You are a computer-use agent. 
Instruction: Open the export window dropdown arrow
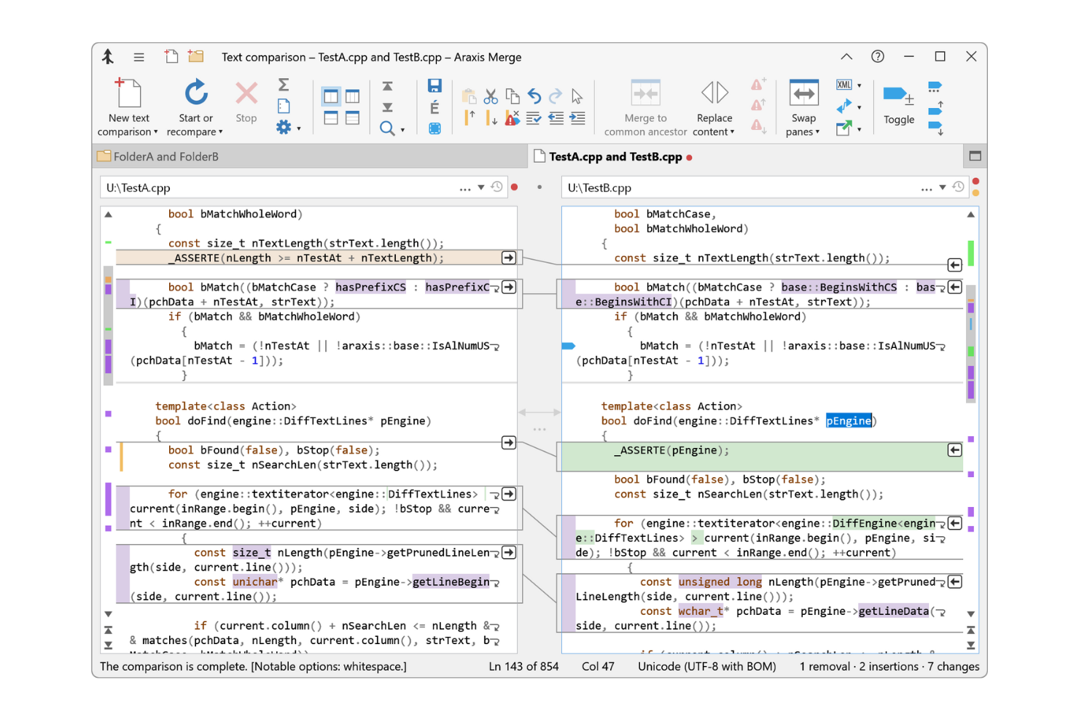tap(860, 130)
